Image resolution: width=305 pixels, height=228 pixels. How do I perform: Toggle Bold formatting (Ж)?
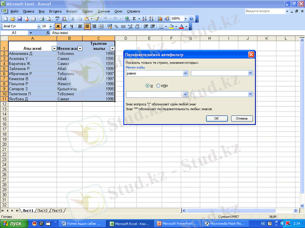click(58, 27)
